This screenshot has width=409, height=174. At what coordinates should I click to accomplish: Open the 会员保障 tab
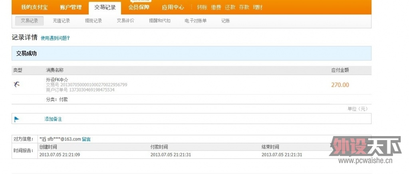click(x=139, y=7)
